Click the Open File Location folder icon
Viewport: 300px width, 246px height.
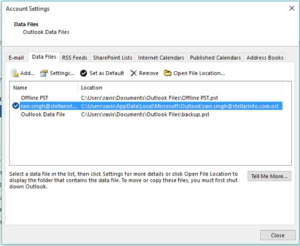click(167, 73)
